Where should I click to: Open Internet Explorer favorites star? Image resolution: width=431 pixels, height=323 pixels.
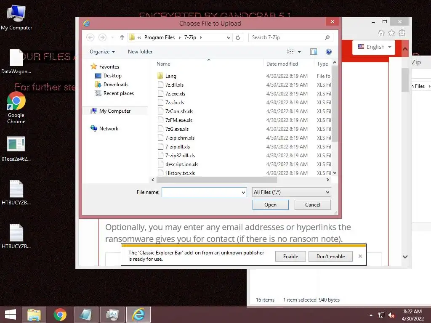pos(391,33)
